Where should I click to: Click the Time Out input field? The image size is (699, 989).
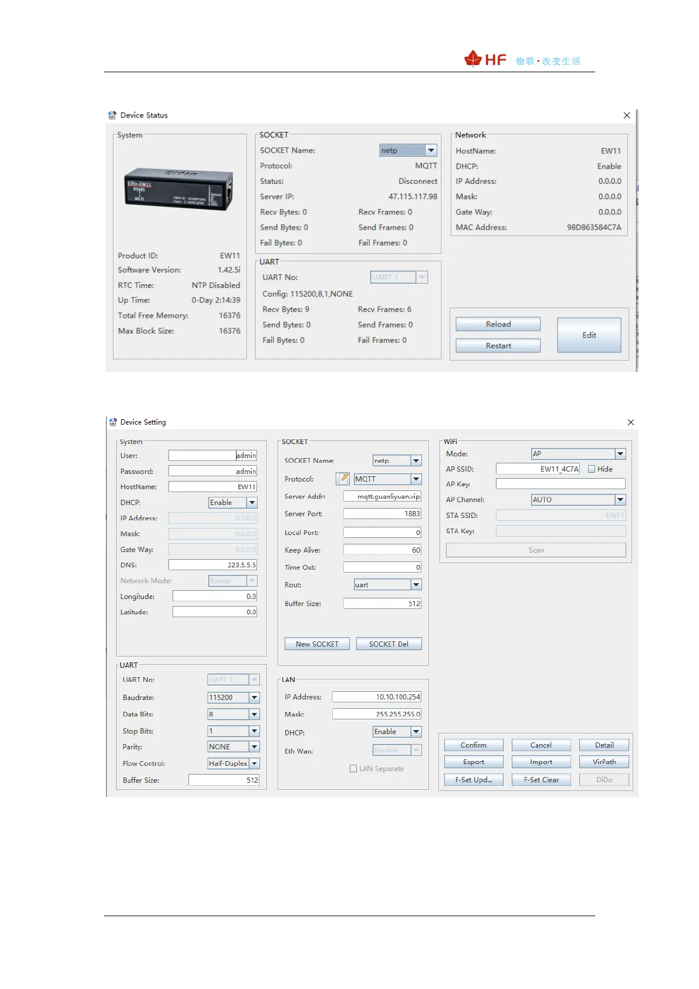[382, 567]
